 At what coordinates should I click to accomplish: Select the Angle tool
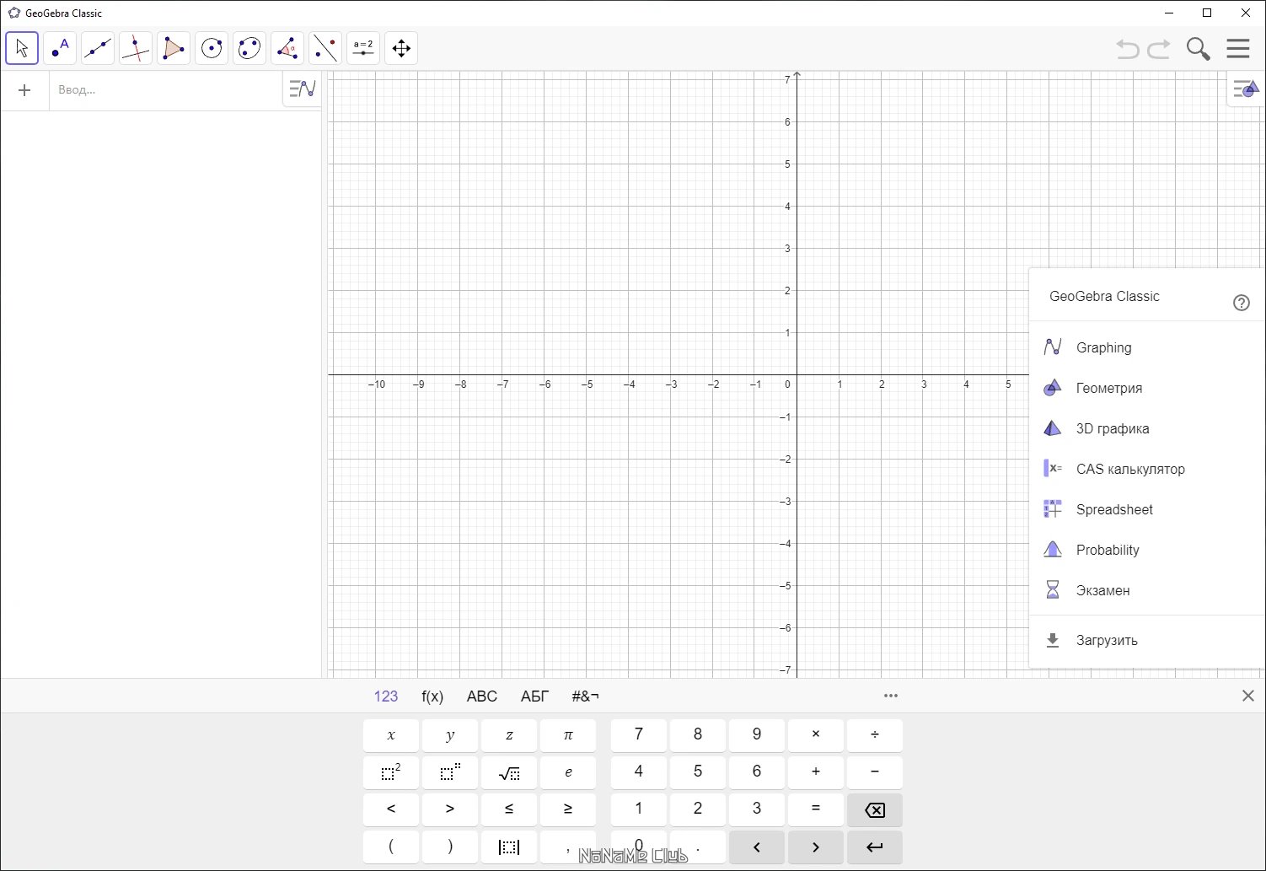coord(287,48)
